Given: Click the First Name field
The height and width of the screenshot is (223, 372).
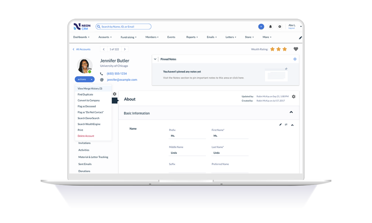Looking at the screenshot, I should coord(230,136).
